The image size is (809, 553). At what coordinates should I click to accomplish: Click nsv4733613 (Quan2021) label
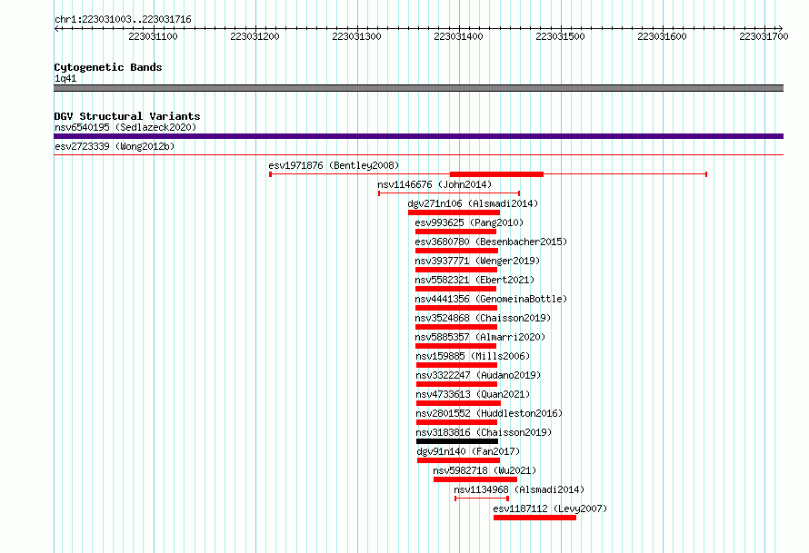tap(473, 394)
